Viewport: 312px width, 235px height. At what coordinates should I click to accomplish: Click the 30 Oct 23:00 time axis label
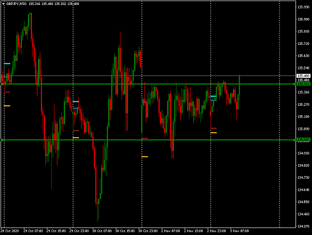point(148,231)
